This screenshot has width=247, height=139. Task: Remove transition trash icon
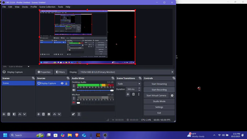pyautogui.click(x=133, y=94)
